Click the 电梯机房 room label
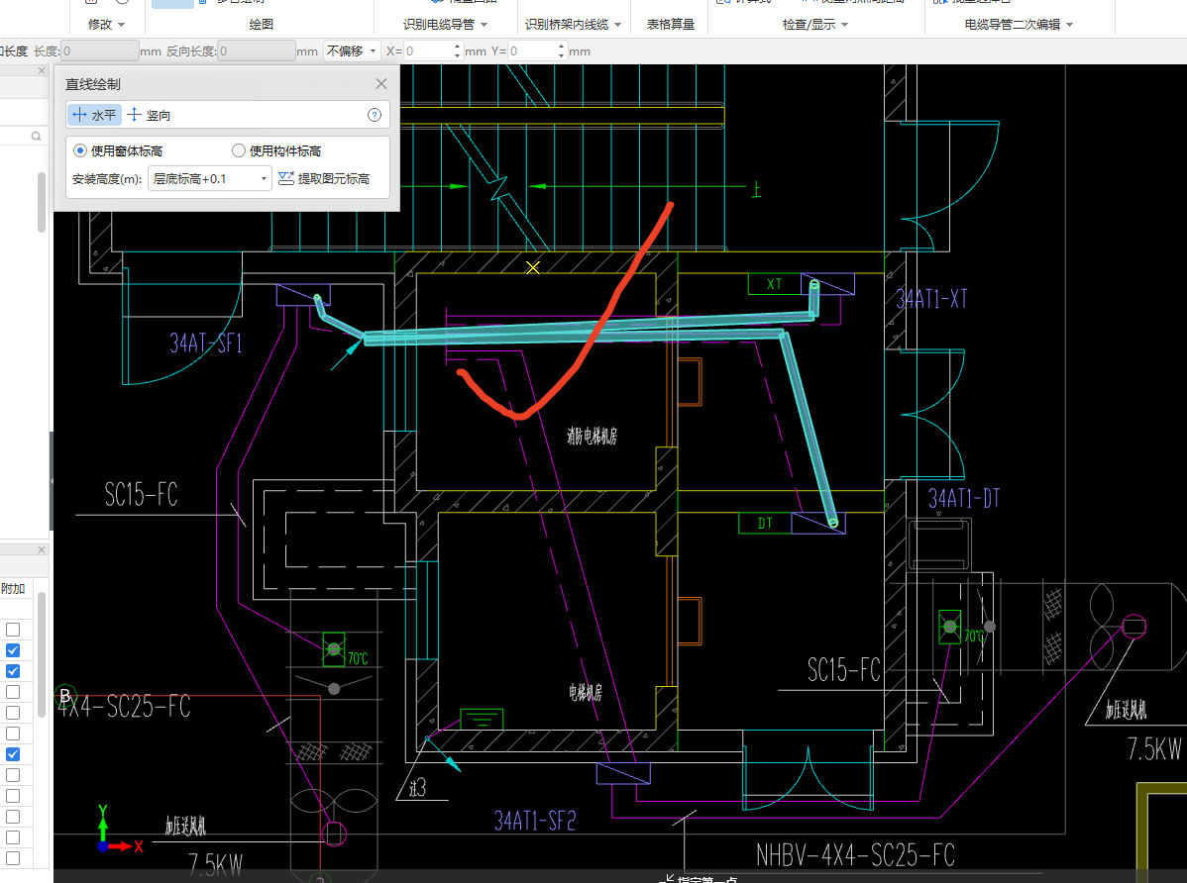The image size is (1187, 883). (x=586, y=692)
